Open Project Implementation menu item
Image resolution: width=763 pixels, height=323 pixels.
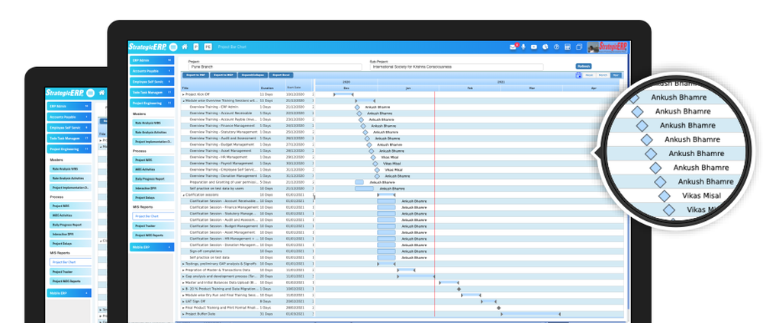[153, 142]
